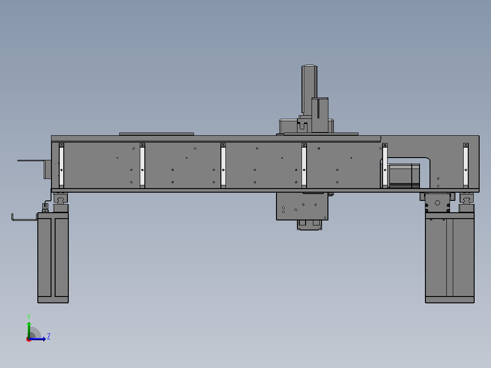The height and width of the screenshot is (368, 491).
Task: Click the red origin dot of the triad
Action: click(x=29, y=339)
